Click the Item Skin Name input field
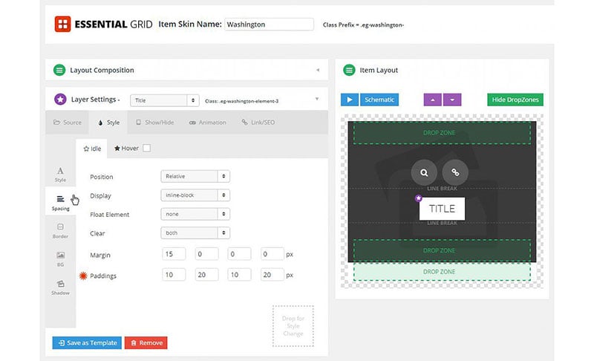Screen dimensions: 594x361 pos(269,25)
